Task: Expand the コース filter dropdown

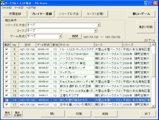Action: (x=95, y=31)
